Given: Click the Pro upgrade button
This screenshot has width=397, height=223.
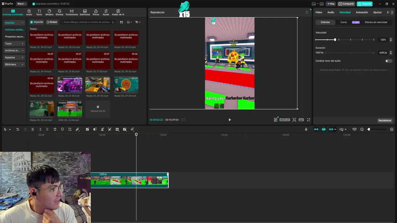Looking at the screenshot, I should pyautogui.click(x=331, y=4).
